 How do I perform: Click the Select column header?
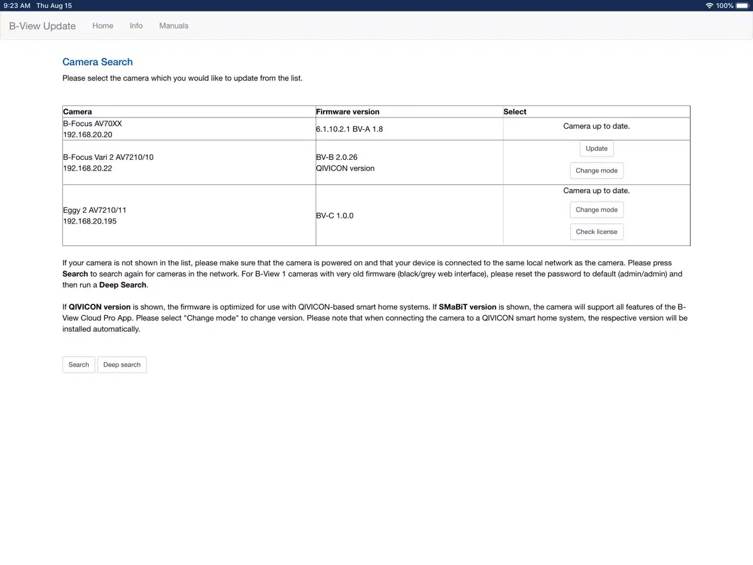click(515, 112)
